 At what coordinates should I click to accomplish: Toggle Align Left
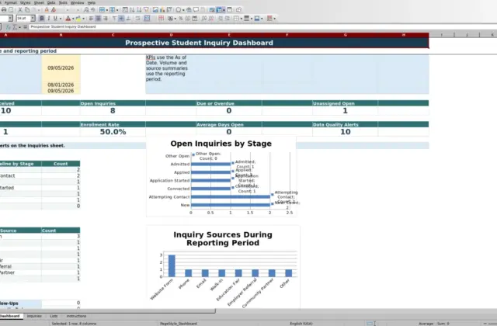pyautogui.click(x=91, y=19)
